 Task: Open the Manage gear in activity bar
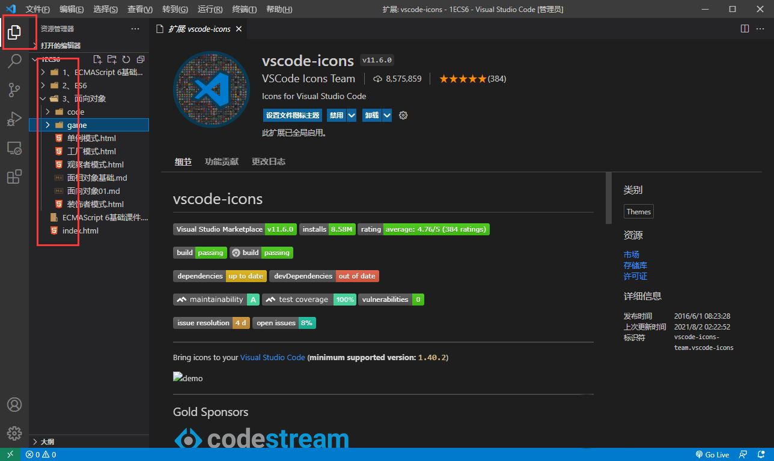pyautogui.click(x=14, y=433)
